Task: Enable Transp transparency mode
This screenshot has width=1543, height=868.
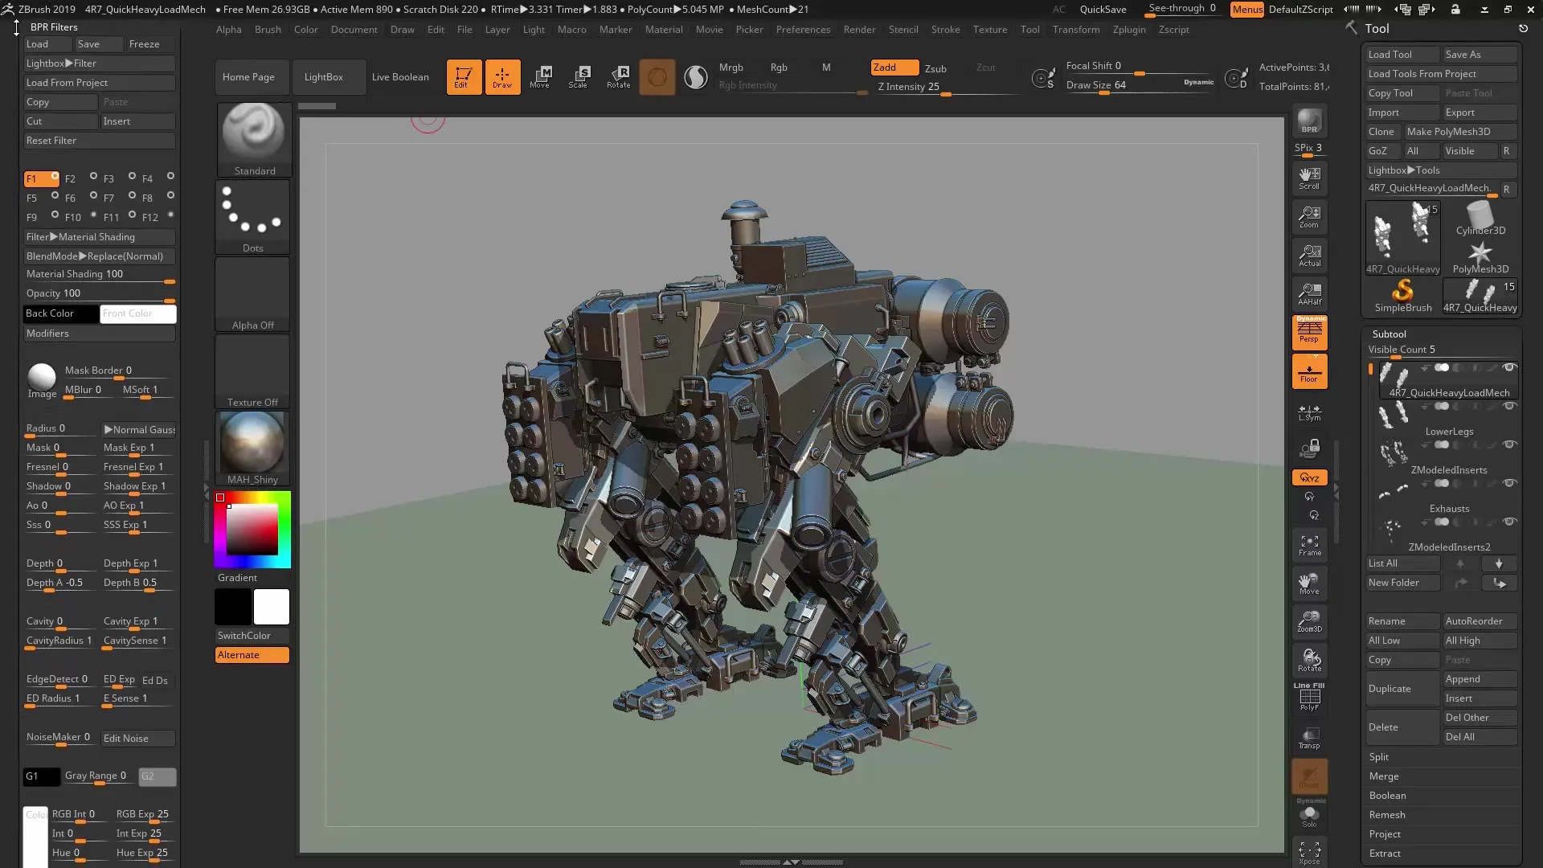Action: [x=1309, y=738]
